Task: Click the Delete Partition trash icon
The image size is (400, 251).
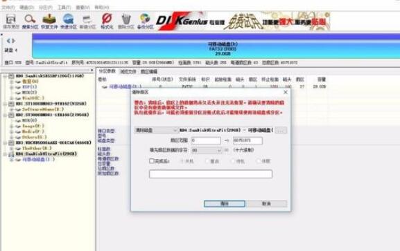Action: click(x=125, y=21)
